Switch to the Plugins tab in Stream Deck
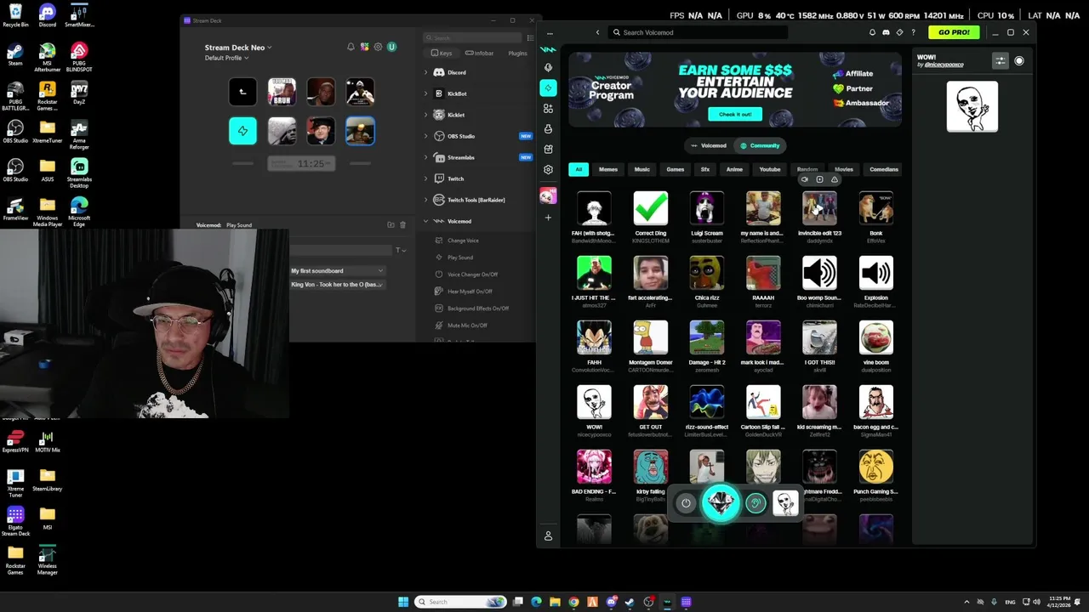 (517, 53)
